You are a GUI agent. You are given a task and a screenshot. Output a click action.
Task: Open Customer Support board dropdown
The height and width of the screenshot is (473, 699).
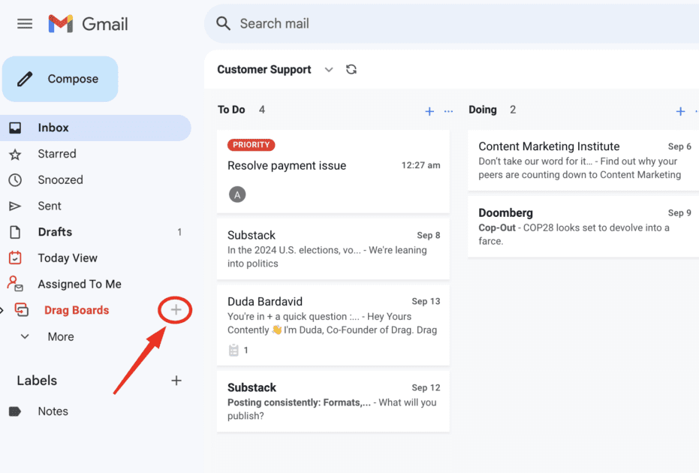pos(329,70)
